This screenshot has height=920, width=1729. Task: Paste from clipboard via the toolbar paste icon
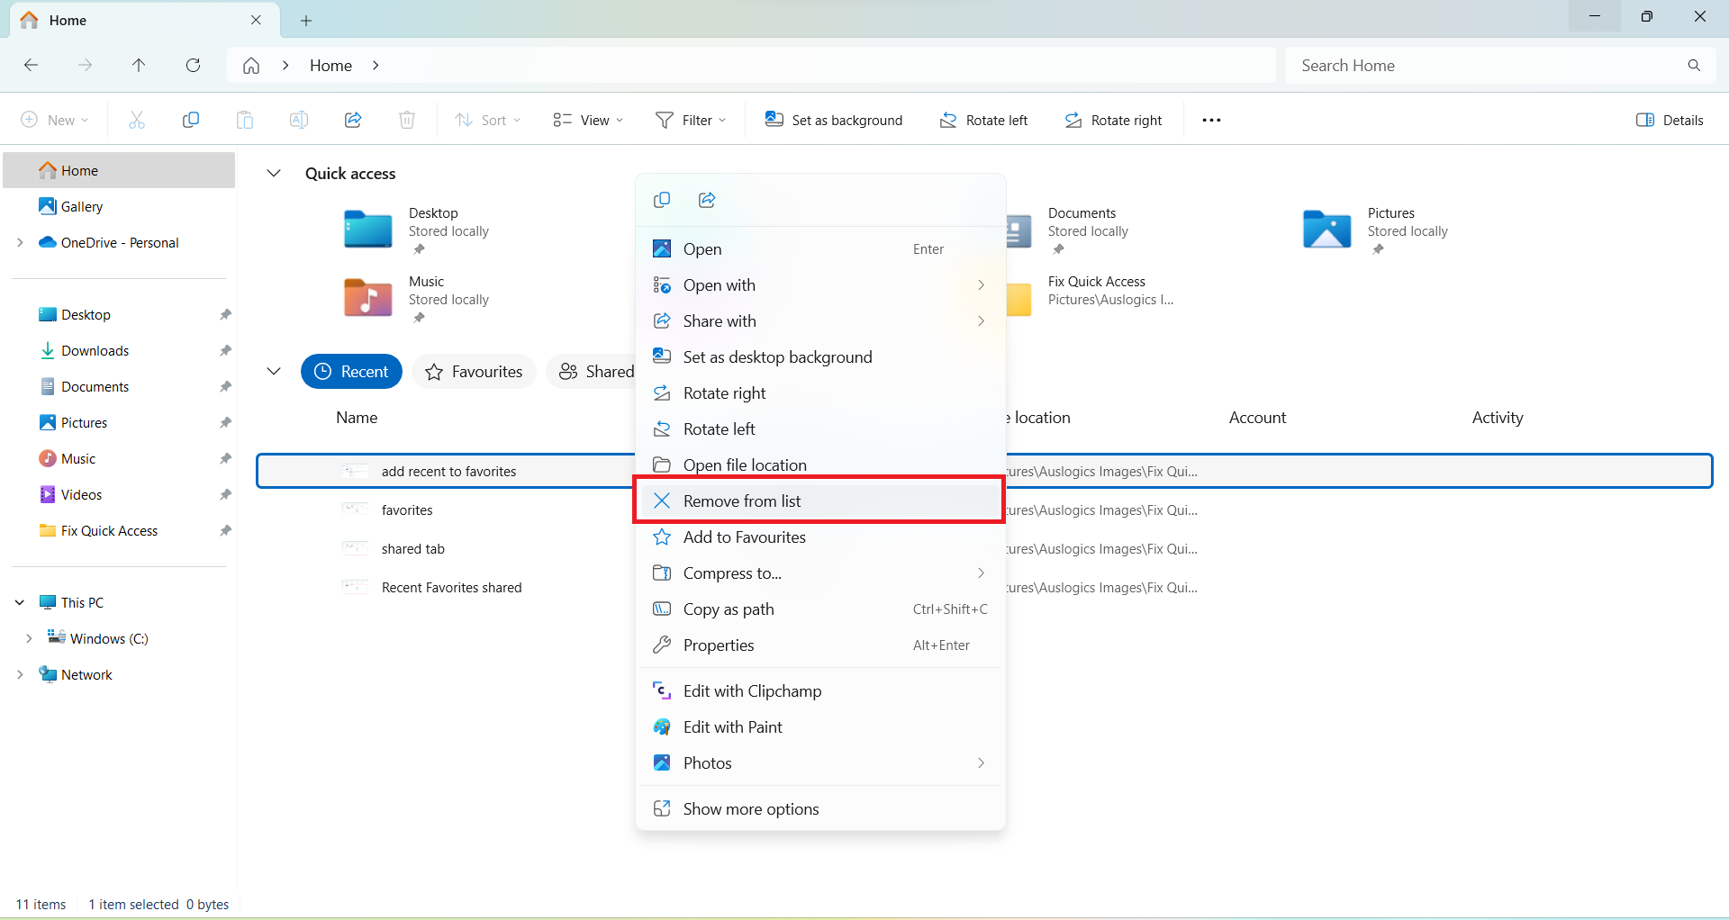(x=244, y=119)
